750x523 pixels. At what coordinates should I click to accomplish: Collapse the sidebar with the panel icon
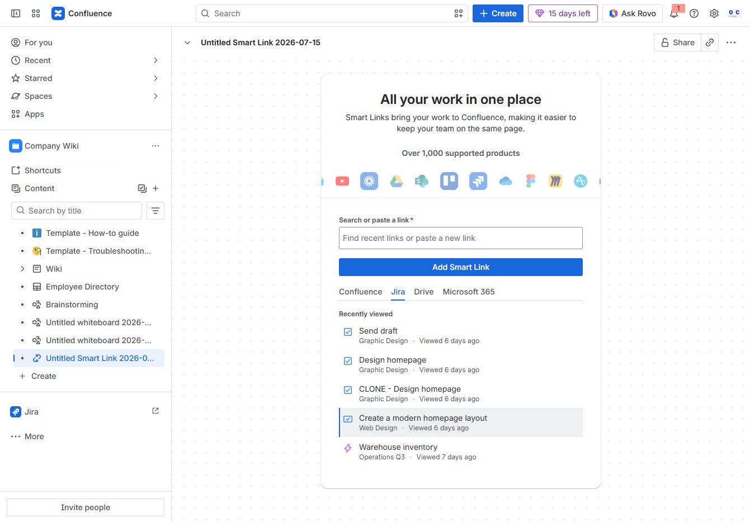(x=16, y=13)
